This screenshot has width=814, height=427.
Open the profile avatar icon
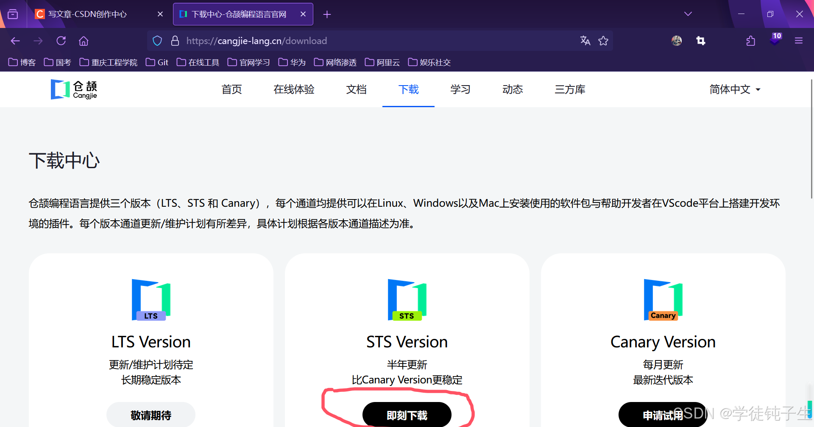[x=677, y=41]
